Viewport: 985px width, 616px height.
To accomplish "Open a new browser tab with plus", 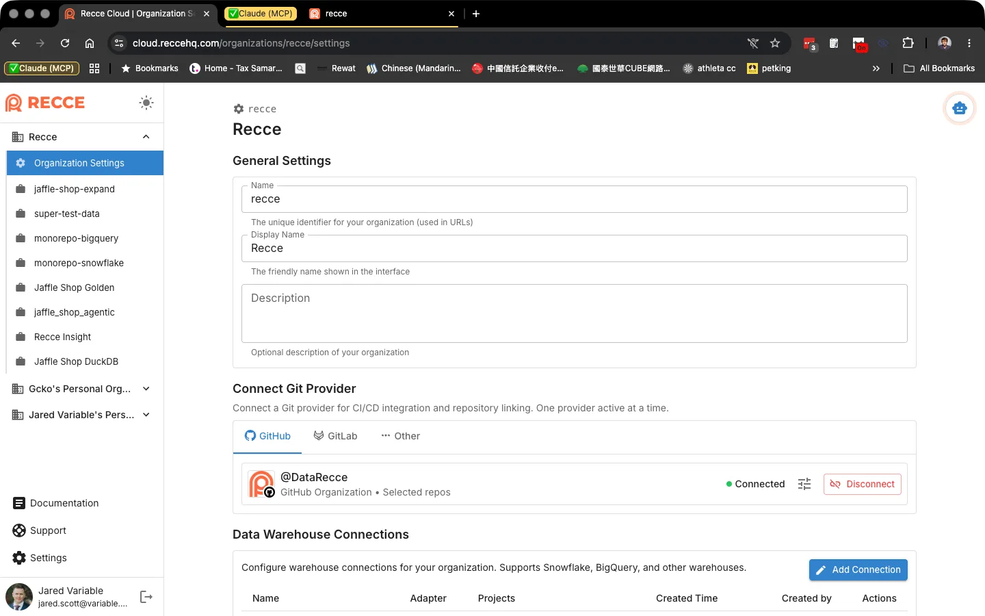I will (476, 14).
